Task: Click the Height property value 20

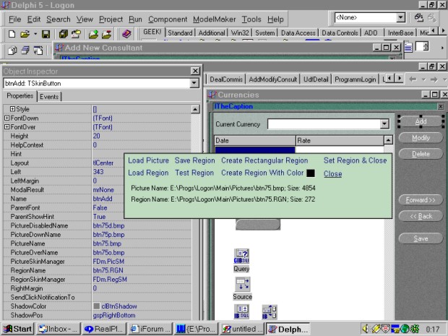Action: 142,136
